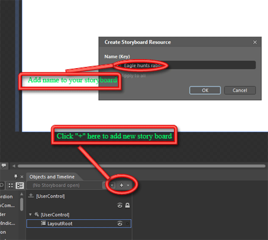Toggle the lock dot for LayoutRoot
Screen dimensions: 268x240
(x=127, y=224)
